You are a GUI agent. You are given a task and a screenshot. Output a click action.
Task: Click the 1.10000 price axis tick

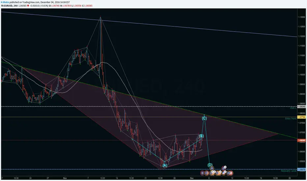coord(302,75)
